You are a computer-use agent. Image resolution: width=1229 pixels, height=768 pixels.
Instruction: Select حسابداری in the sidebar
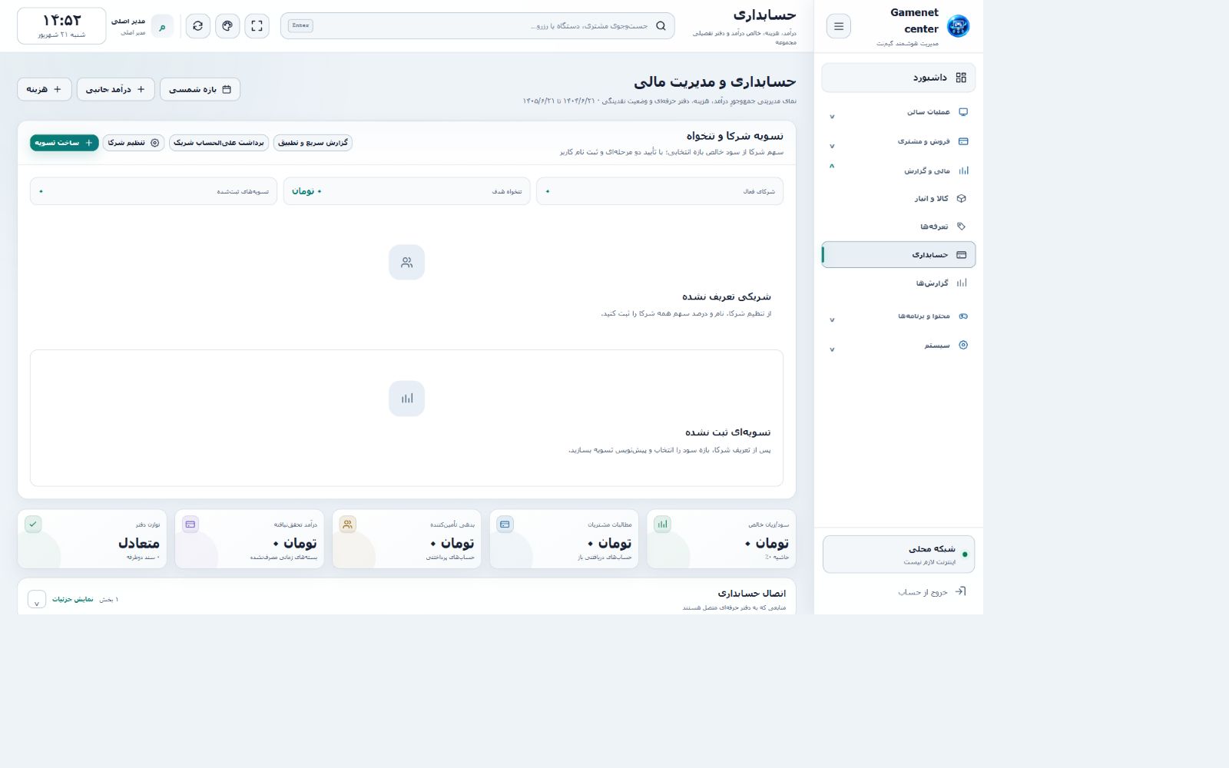coord(899,255)
